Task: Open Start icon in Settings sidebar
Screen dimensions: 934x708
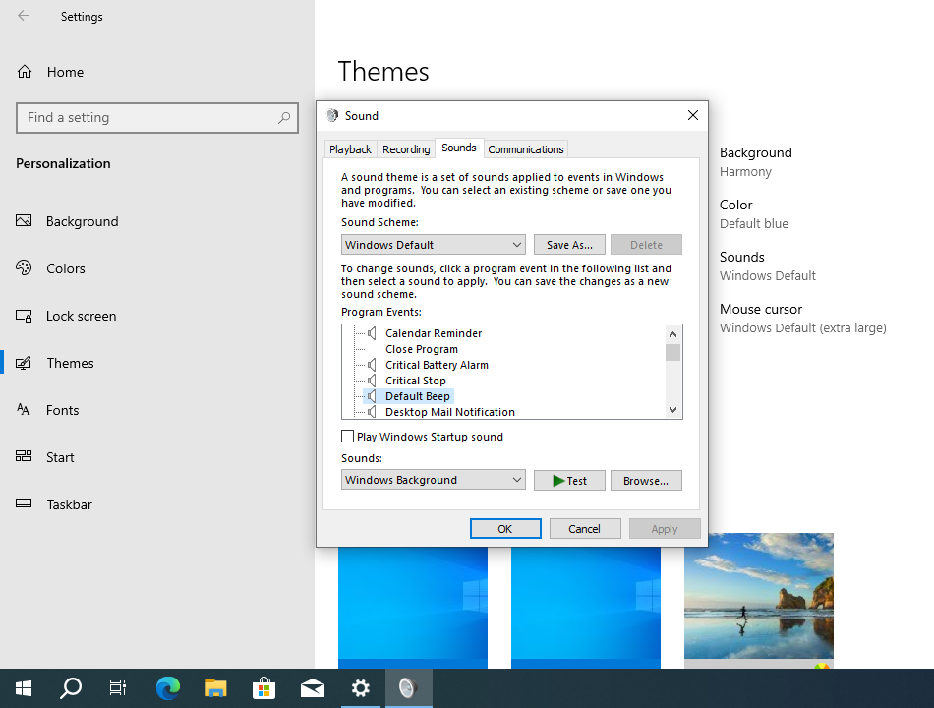Action: pos(24,456)
